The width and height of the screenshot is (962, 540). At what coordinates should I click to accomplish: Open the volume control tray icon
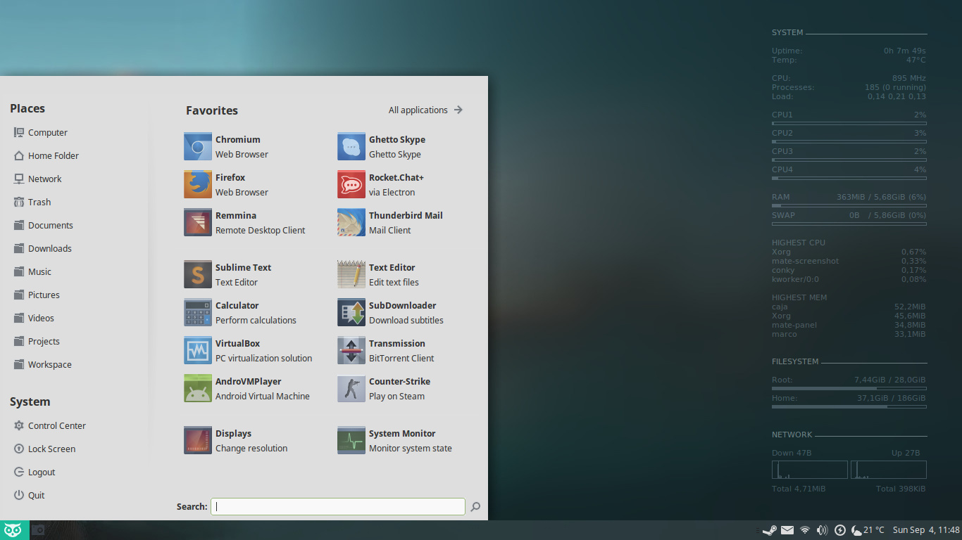822,530
